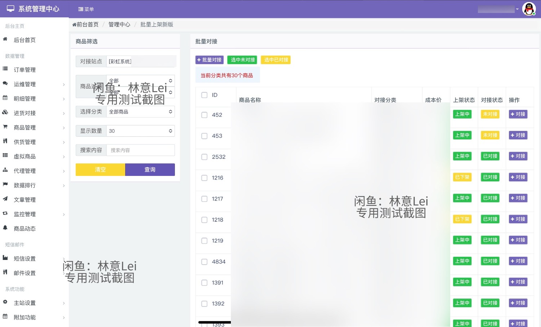Check the checkbox for product 452
541x327 pixels.
(x=204, y=116)
